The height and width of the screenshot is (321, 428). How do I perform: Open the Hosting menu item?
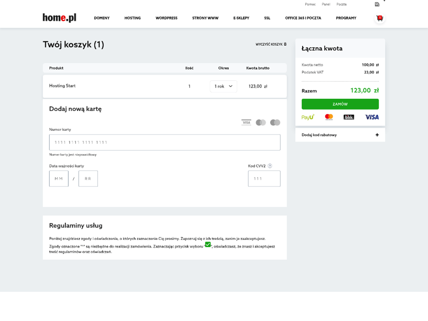133,18
